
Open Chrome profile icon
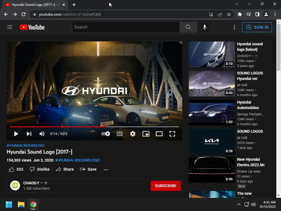pos(266,14)
